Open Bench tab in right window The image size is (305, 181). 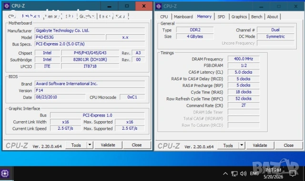(256, 17)
